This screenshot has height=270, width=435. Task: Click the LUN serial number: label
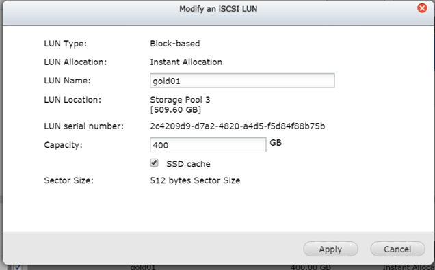(x=83, y=126)
